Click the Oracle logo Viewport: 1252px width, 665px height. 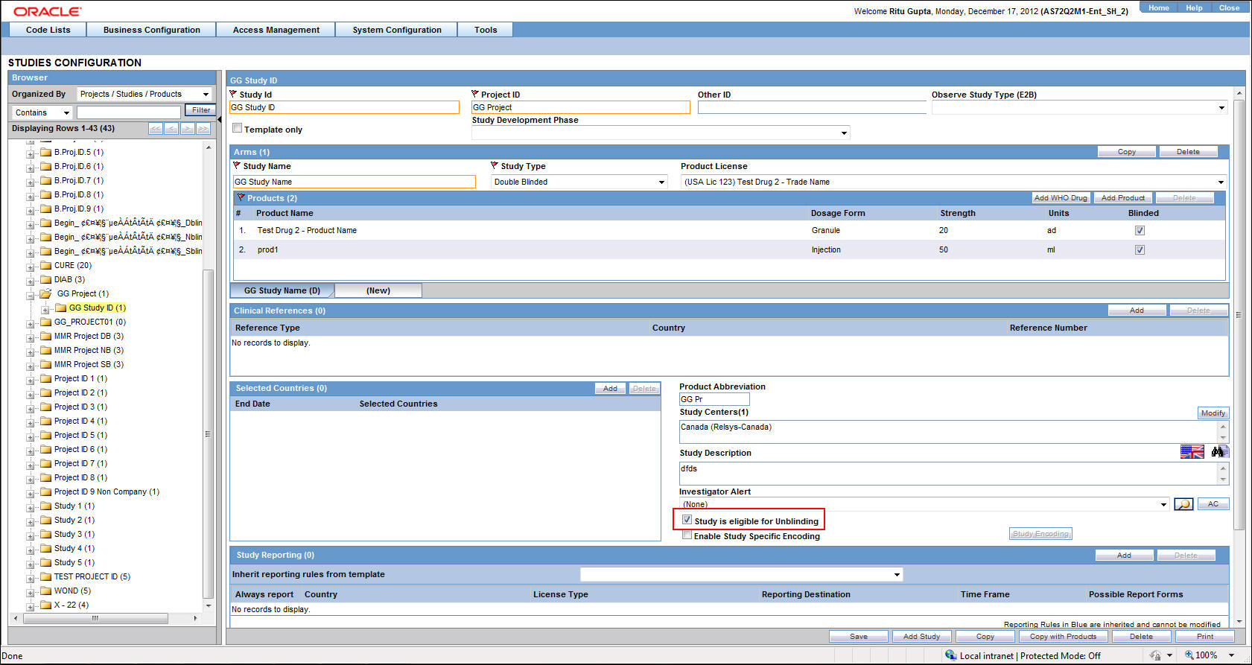pyautogui.click(x=48, y=11)
